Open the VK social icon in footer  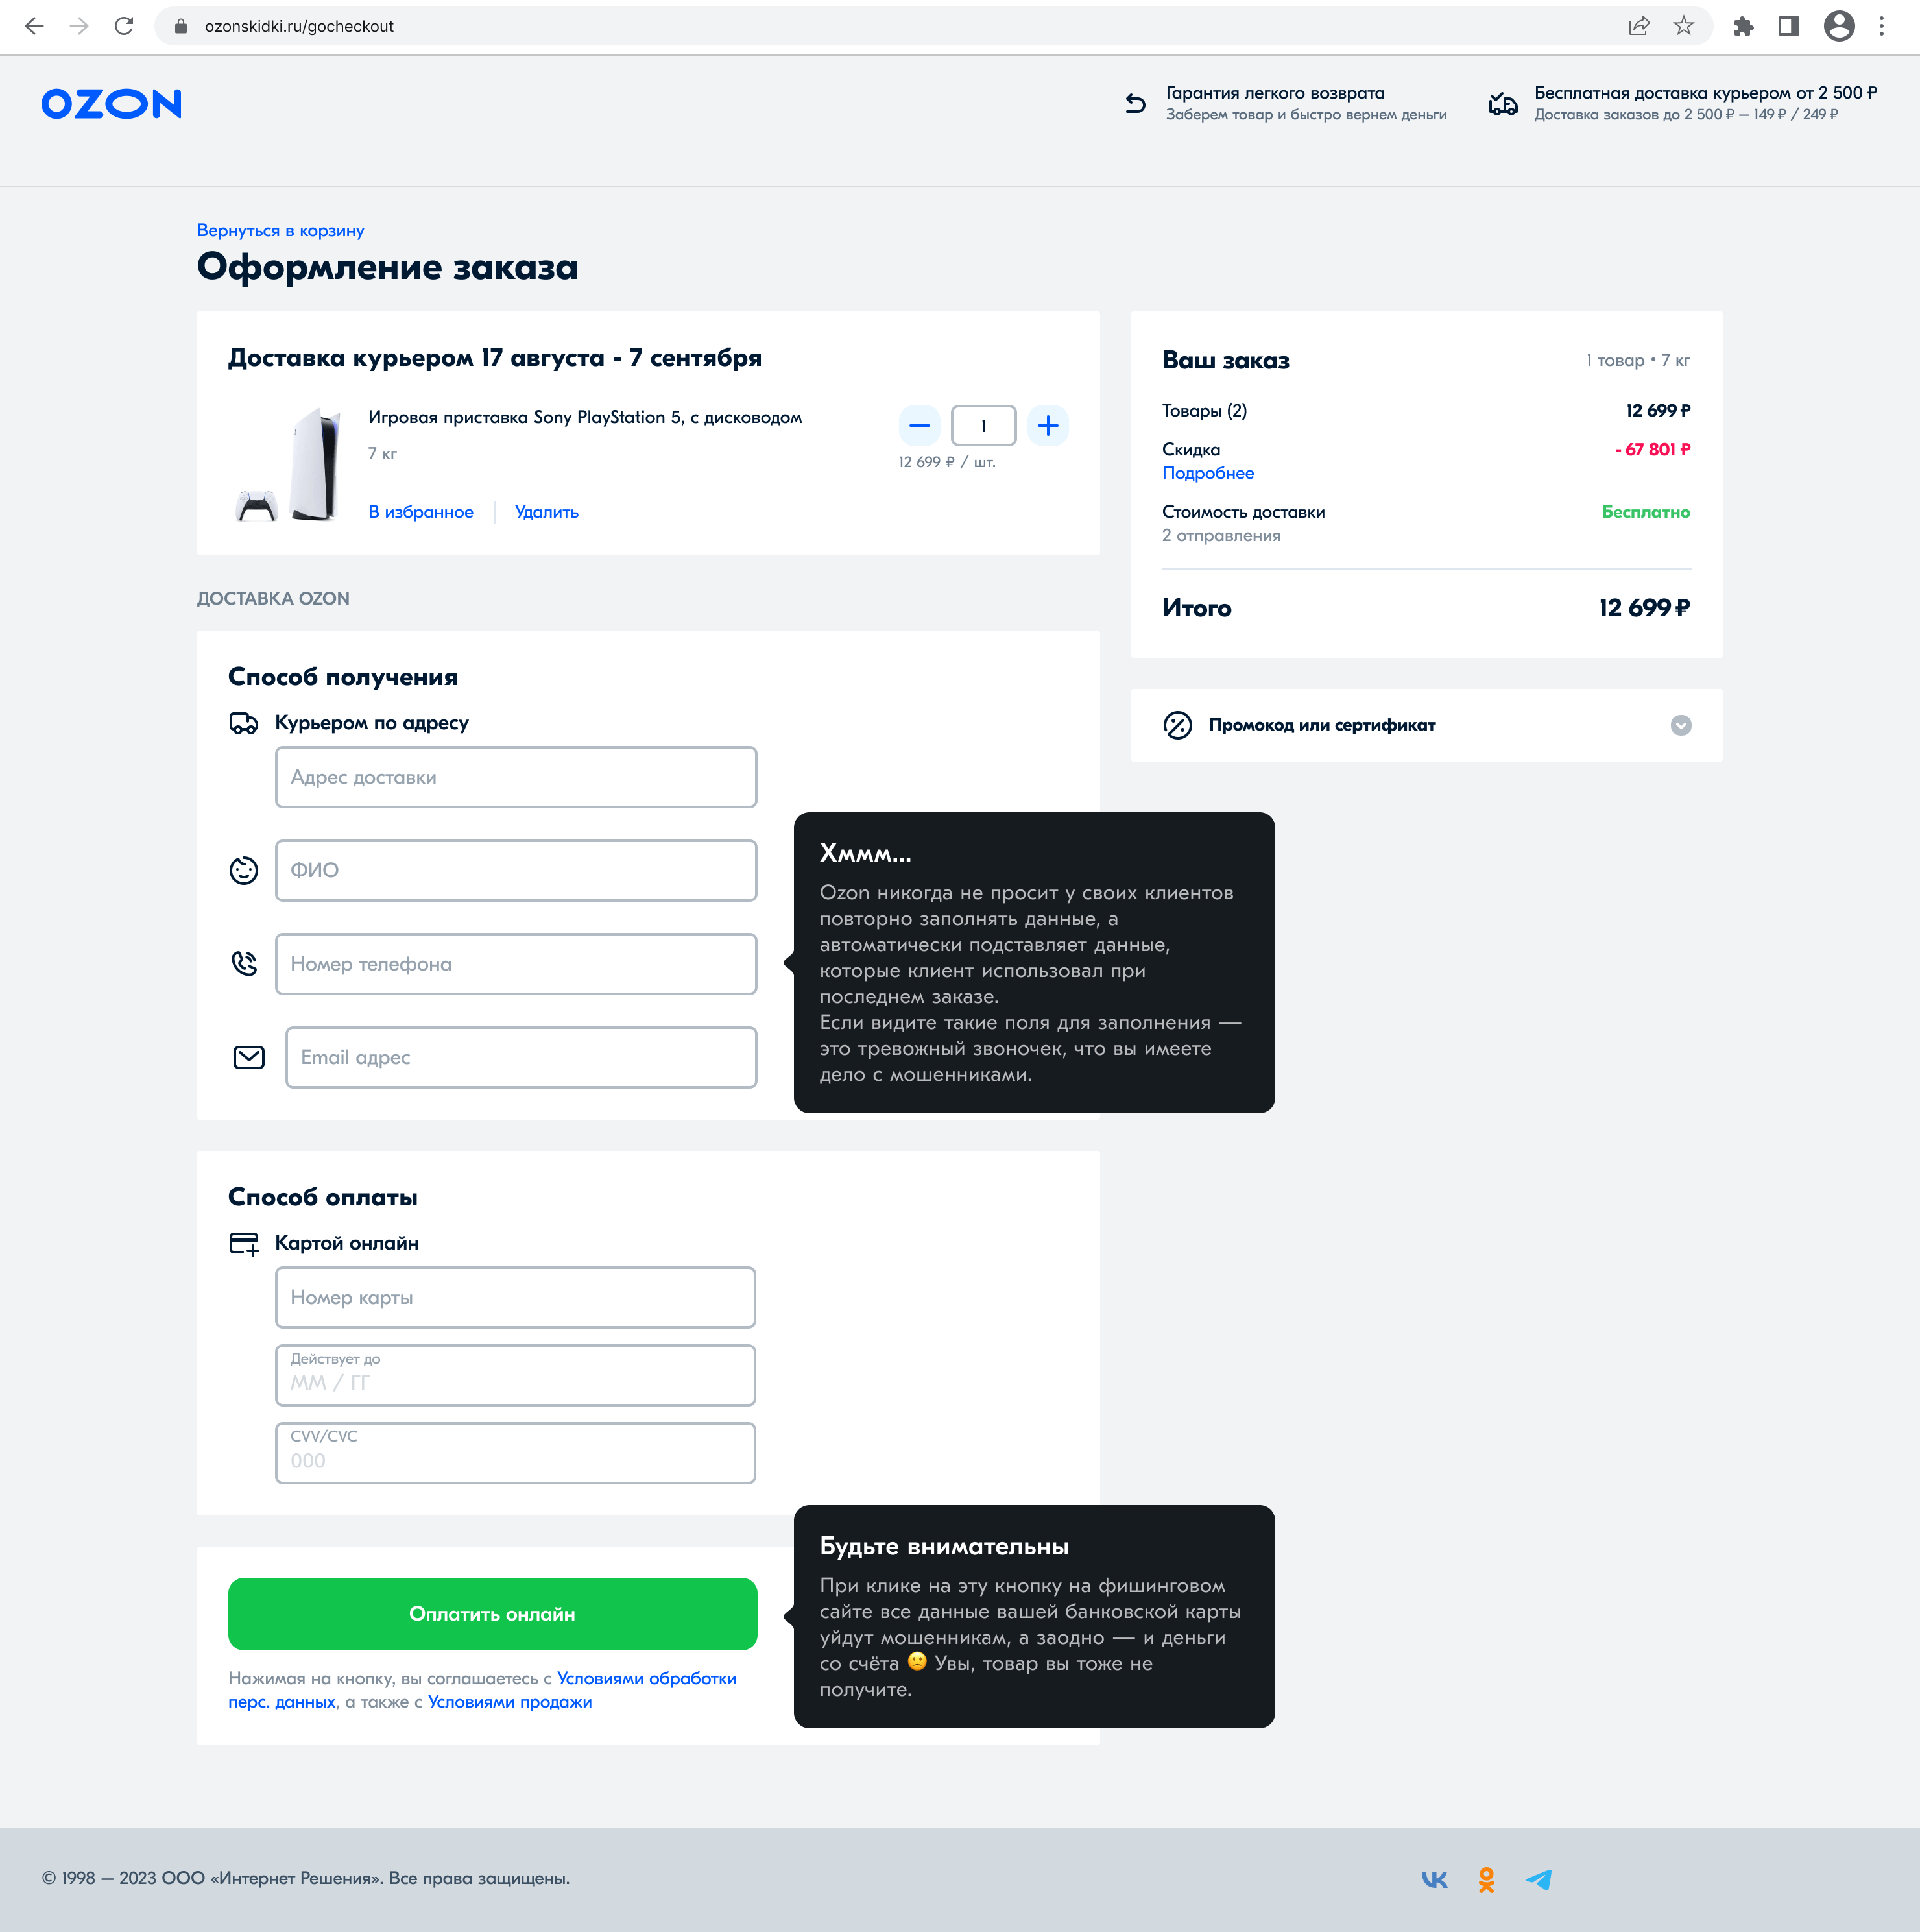pyautogui.click(x=1435, y=1879)
